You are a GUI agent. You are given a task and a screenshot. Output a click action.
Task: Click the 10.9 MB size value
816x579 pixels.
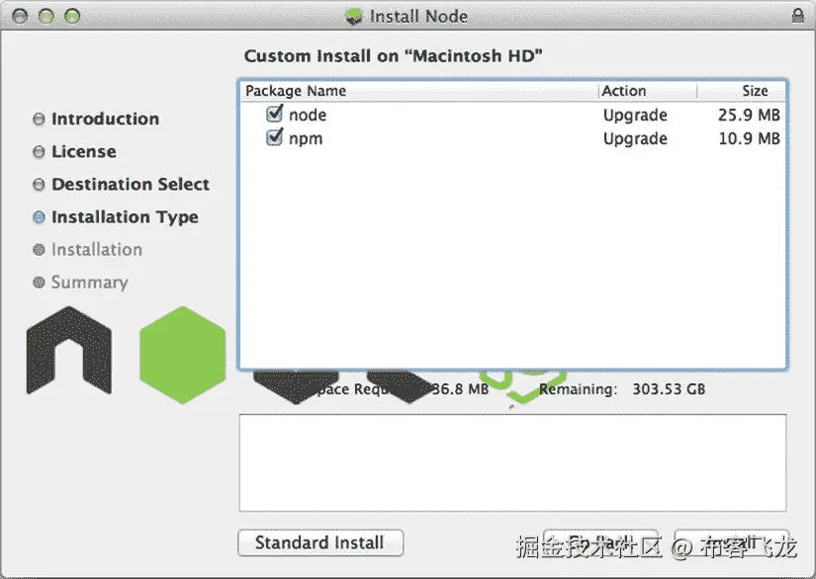749,138
